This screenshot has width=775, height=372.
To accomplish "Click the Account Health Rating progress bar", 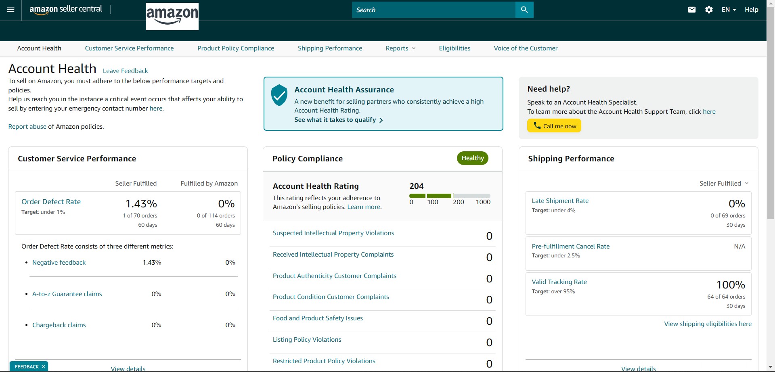I will [450, 196].
